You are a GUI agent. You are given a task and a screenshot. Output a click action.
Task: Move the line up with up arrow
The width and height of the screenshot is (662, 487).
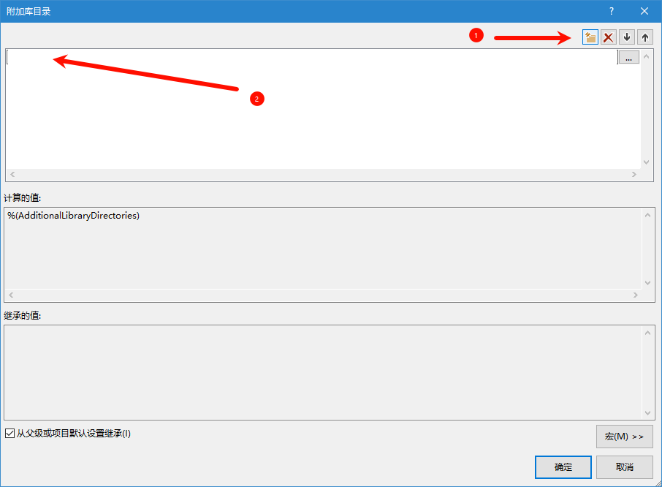(x=645, y=37)
